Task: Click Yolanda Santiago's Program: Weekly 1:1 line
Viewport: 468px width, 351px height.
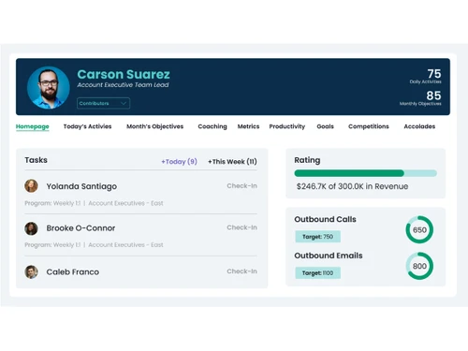Action: [94, 203]
